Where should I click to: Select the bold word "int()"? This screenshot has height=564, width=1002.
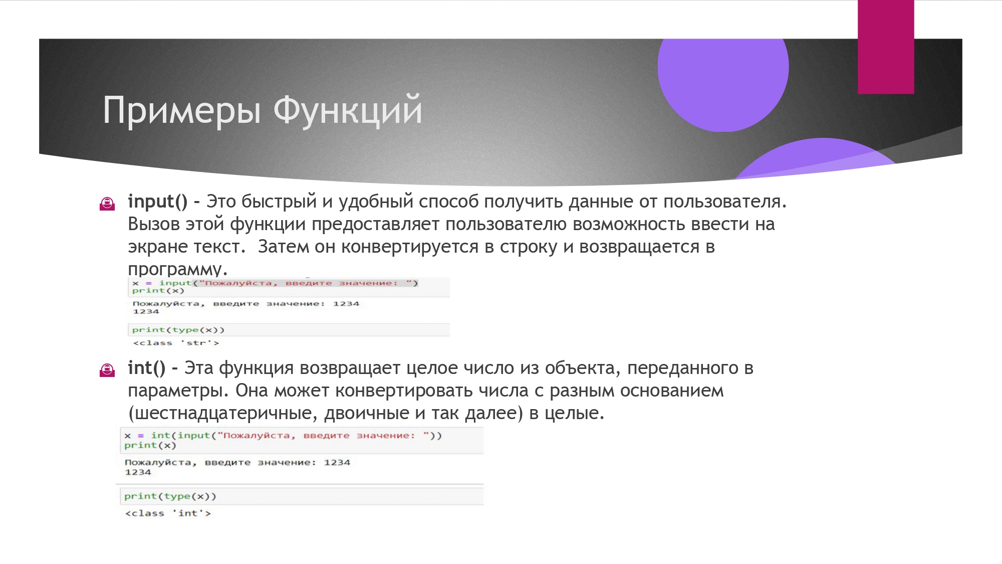coord(146,368)
